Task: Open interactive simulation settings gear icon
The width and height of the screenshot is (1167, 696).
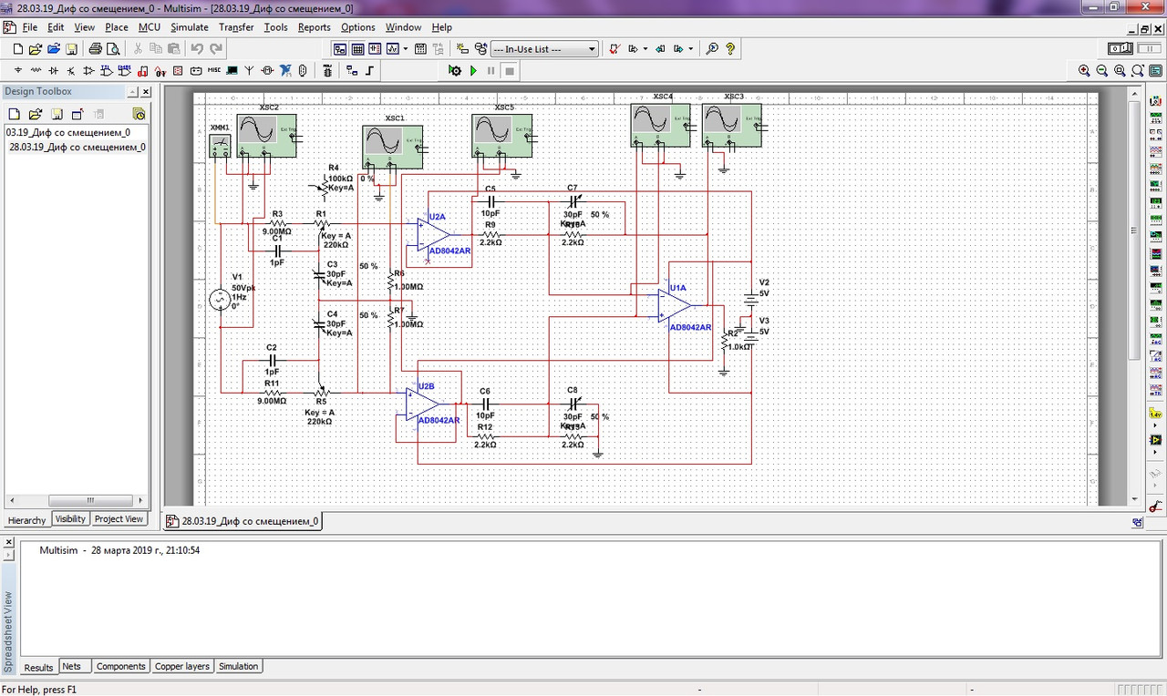Action: coord(455,70)
